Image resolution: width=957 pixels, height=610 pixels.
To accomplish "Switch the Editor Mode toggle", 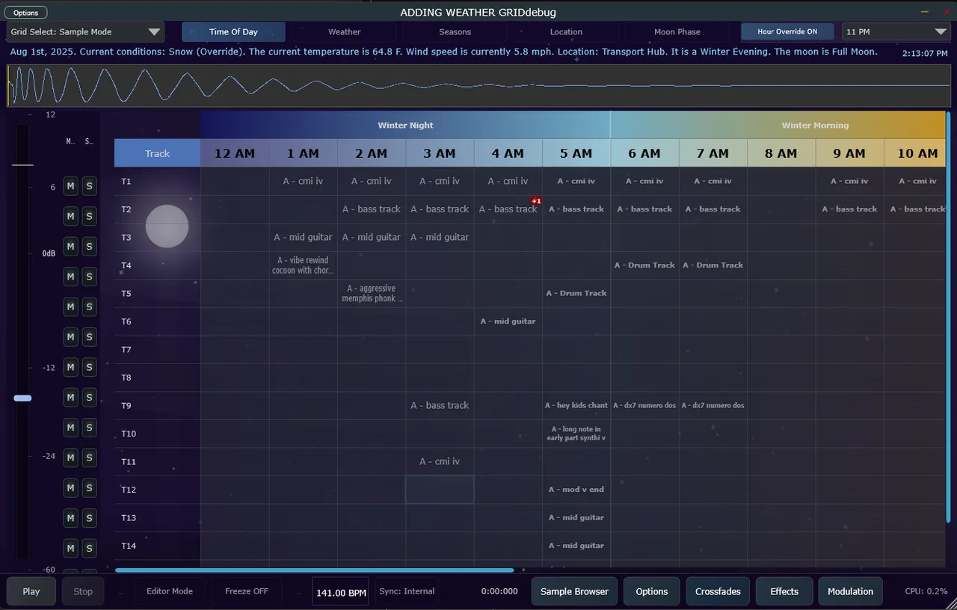I will coord(169,591).
